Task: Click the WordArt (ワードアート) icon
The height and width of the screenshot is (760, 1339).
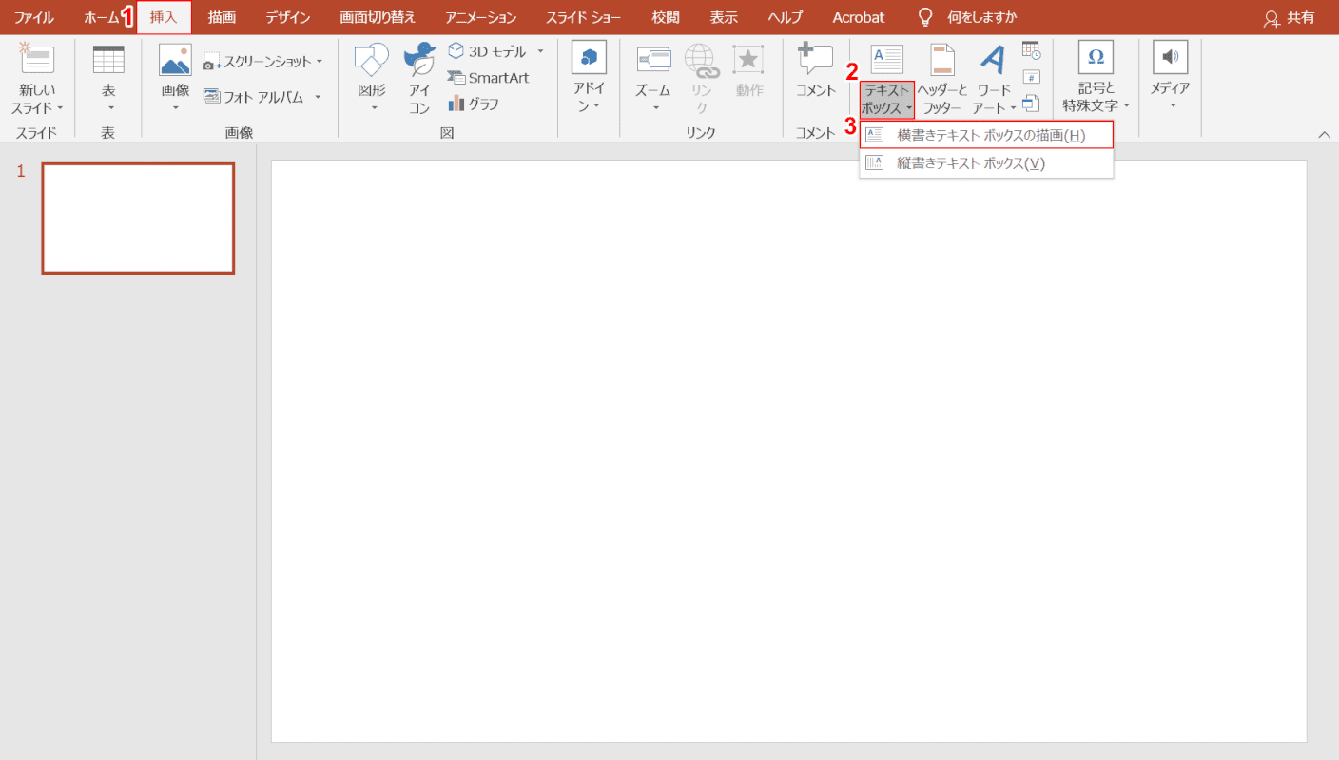Action: tap(994, 59)
